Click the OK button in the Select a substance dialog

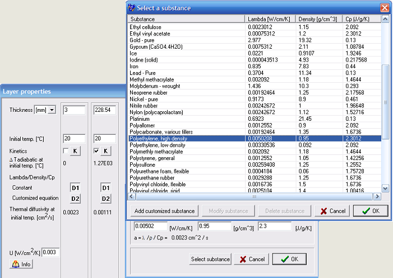click(371, 211)
